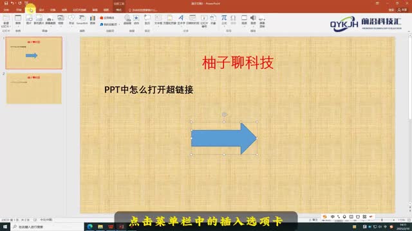412x231 pixels.
Task: Expand the Customize Quick Access Toolbar menu
Action: click(26, 3)
